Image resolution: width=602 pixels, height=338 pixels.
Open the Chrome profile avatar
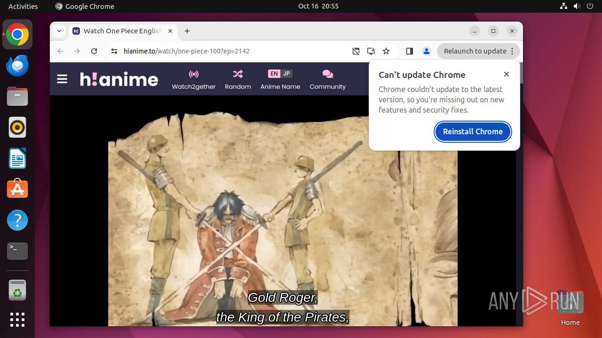click(427, 51)
